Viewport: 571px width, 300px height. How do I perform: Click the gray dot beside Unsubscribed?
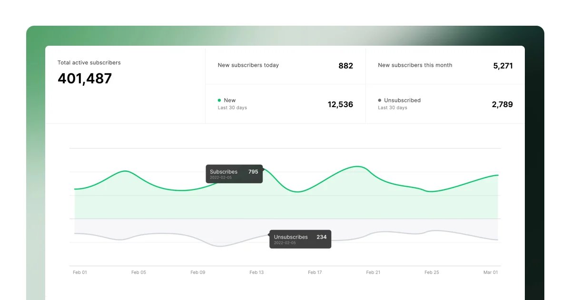coord(380,100)
